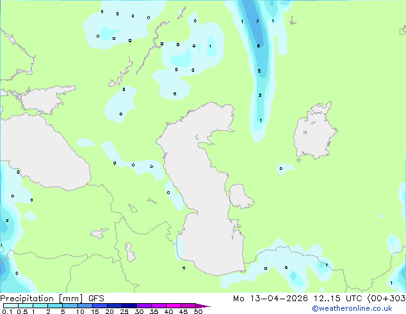The image size is (406, 314).
Task: Click the '15' legend scale label
Action: [x=95, y=311]
